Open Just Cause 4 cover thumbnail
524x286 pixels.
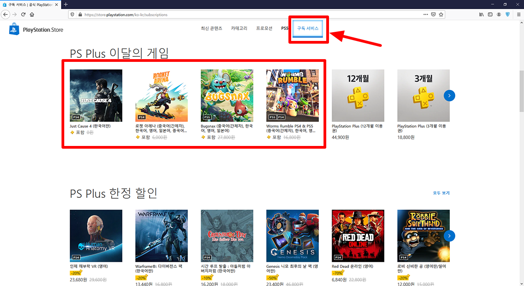(96, 95)
